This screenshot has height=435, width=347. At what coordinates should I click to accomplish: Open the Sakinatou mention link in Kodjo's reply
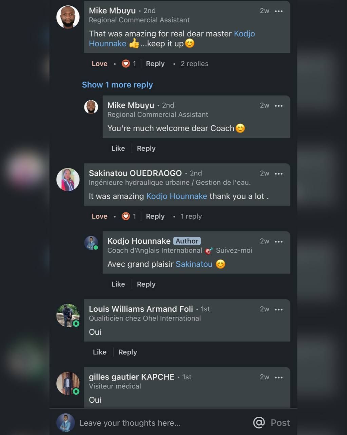pyautogui.click(x=194, y=264)
